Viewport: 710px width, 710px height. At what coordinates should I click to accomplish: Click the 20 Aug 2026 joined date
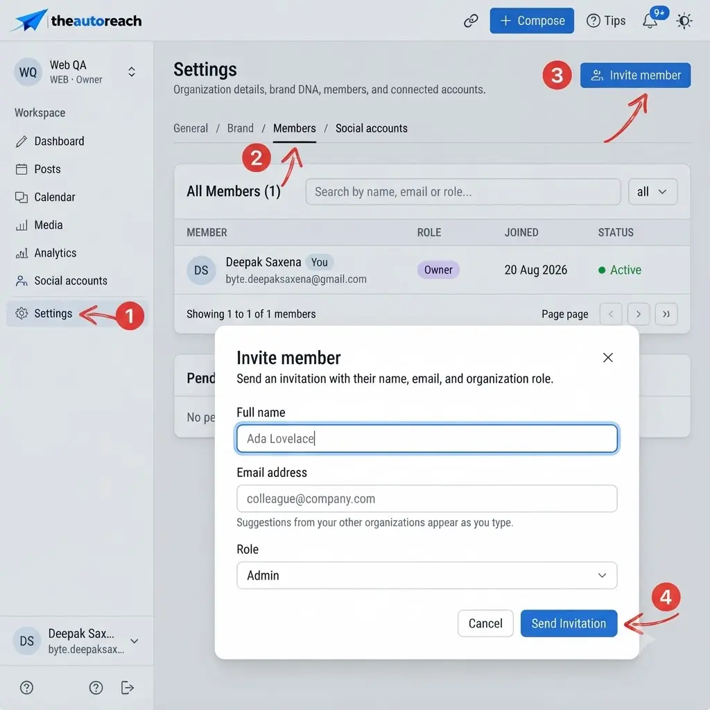pyautogui.click(x=536, y=270)
